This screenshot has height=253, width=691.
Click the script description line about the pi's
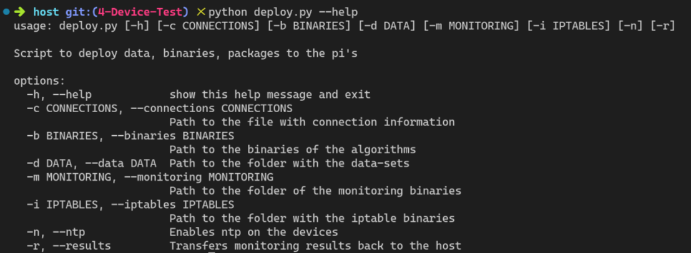pos(185,54)
